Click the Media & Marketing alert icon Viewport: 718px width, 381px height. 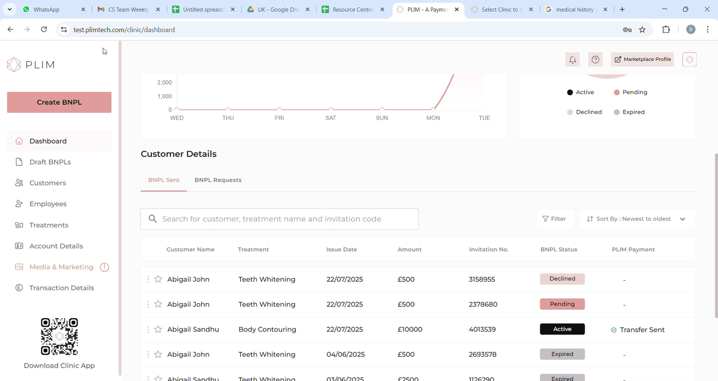[x=104, y=267]
